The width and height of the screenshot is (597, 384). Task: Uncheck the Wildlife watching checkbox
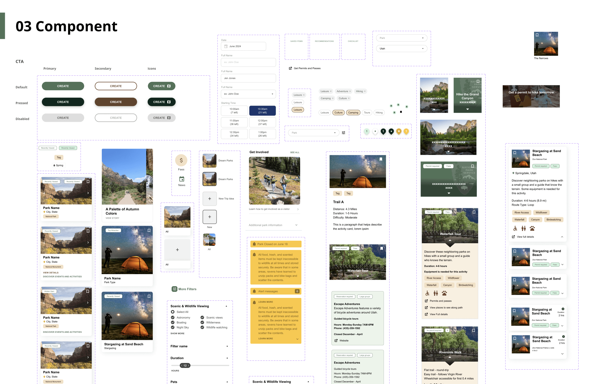pyautogui.click(x=202, y=327)
